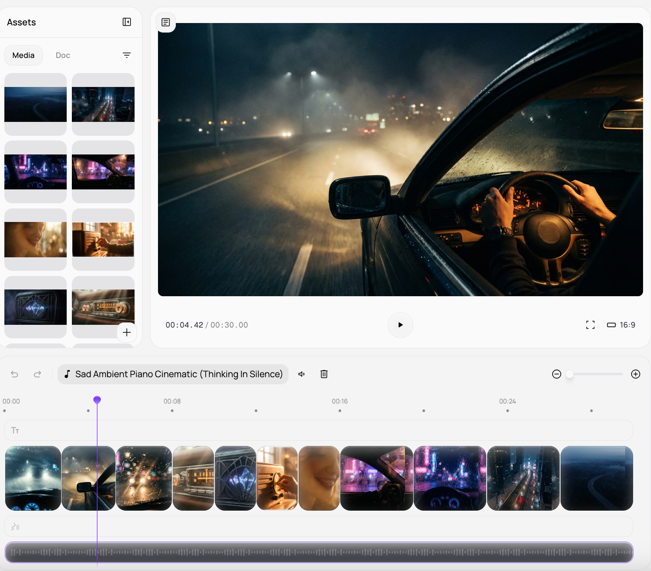Open the 16:9 aspect ratio selector

[621, 325]
